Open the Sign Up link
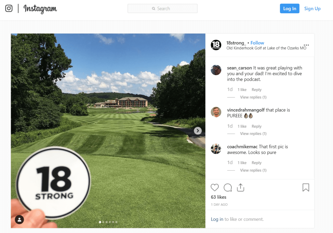This screenshot has width=333, height=233. click(x=312, y=8)
